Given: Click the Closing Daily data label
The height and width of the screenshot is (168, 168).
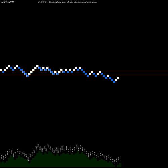Looking at the screenshot, I should click(58, 2).
